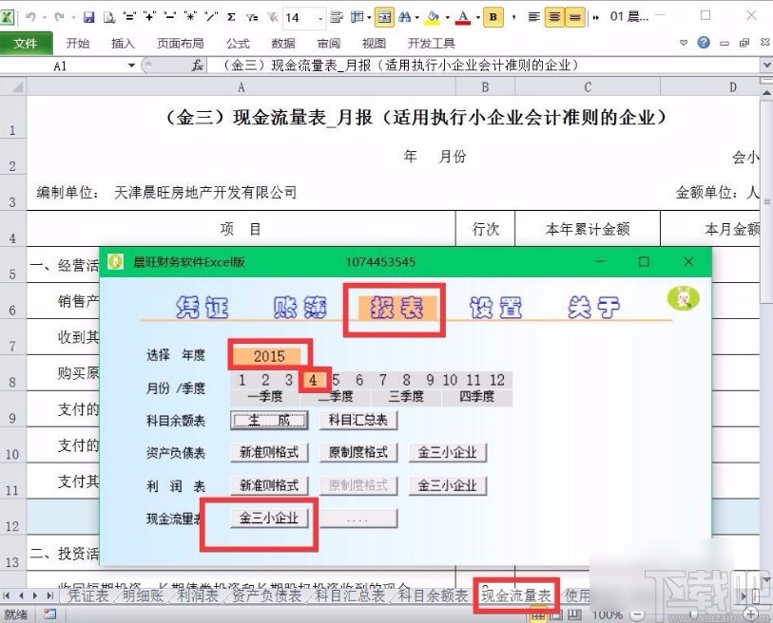Click inside the formula bar
The height and width of the screenshot is (623, 773).
pyautogui.click(x=380, y=65)
